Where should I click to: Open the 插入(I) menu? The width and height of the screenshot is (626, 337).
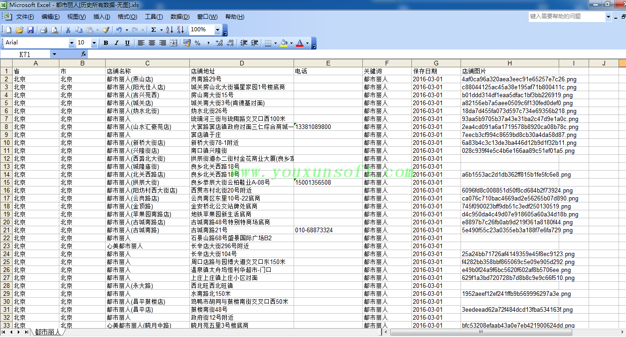(x=101, y=17)
